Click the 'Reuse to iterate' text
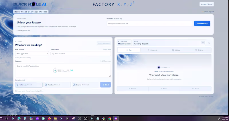Viewport: 229px width, 121px height. click(107, 49)
